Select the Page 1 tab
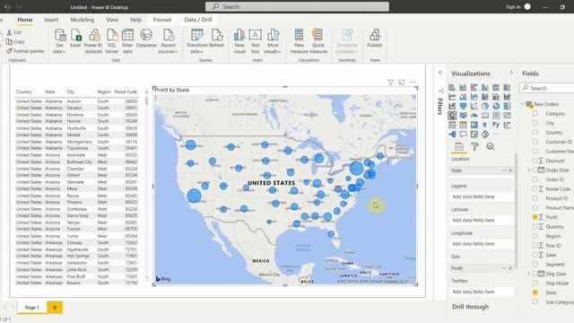This screenshot has height=323, width=574. click(32, 307)
